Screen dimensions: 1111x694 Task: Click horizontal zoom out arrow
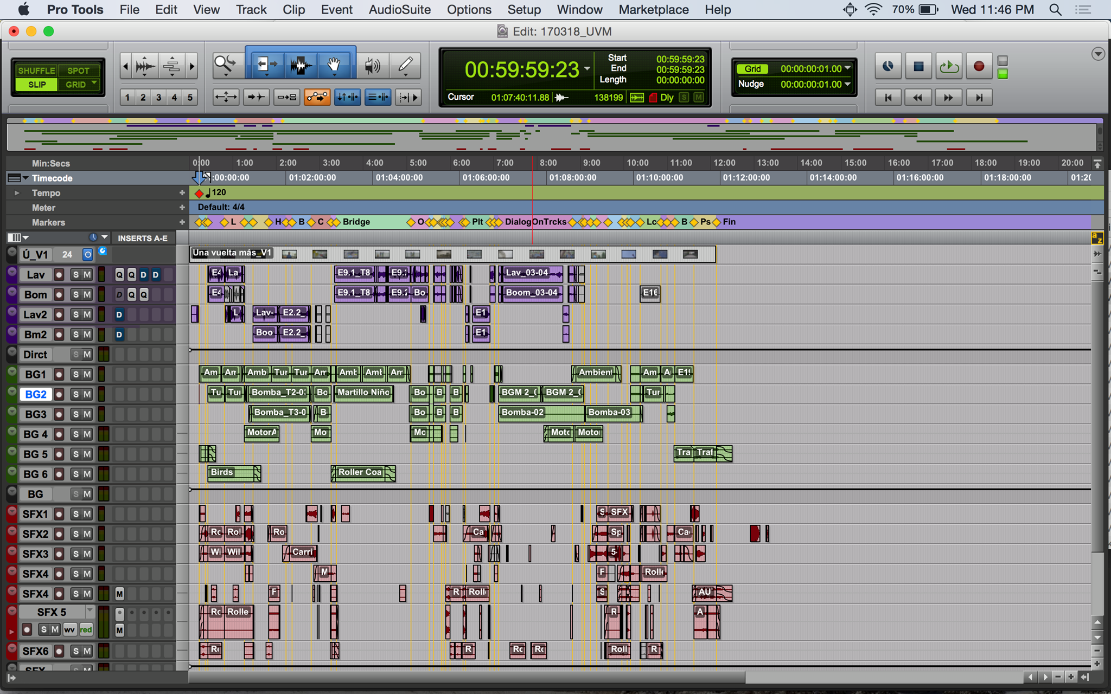point(126,66)
